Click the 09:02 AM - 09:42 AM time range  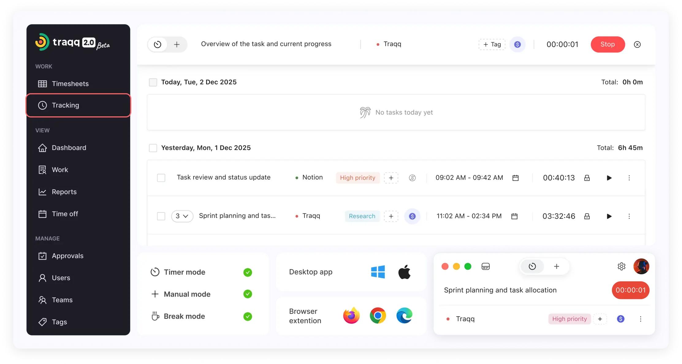469,178
